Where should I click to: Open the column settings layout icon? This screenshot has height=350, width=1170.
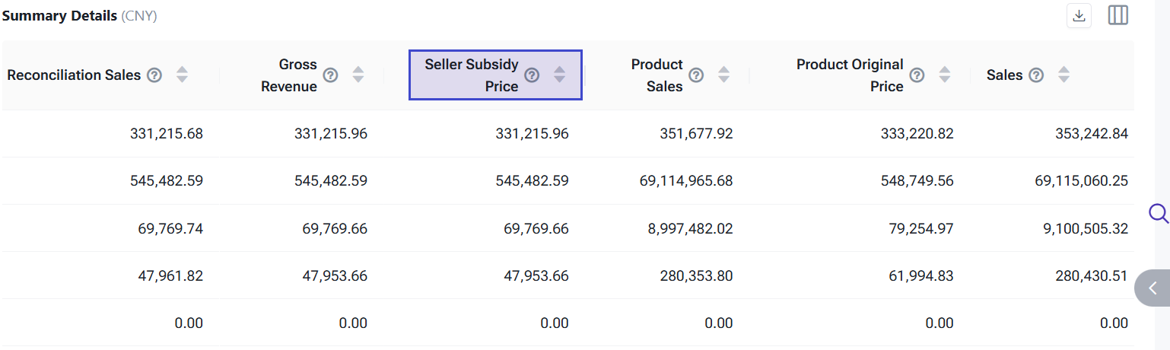[1118, 15]
